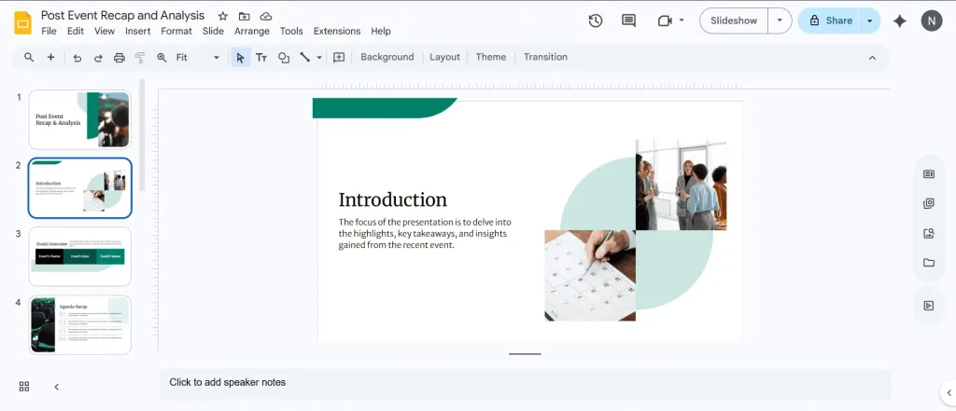Image resolution: width=956 pixels, height=411 pixels.
Task: Add a comment from toolbar
Action: click(x=339, y=57)
